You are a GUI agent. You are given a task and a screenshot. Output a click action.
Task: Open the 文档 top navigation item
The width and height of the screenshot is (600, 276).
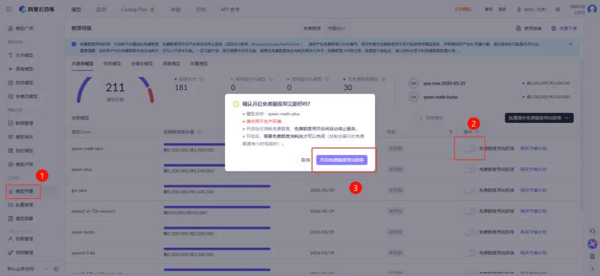pos(201,9)
